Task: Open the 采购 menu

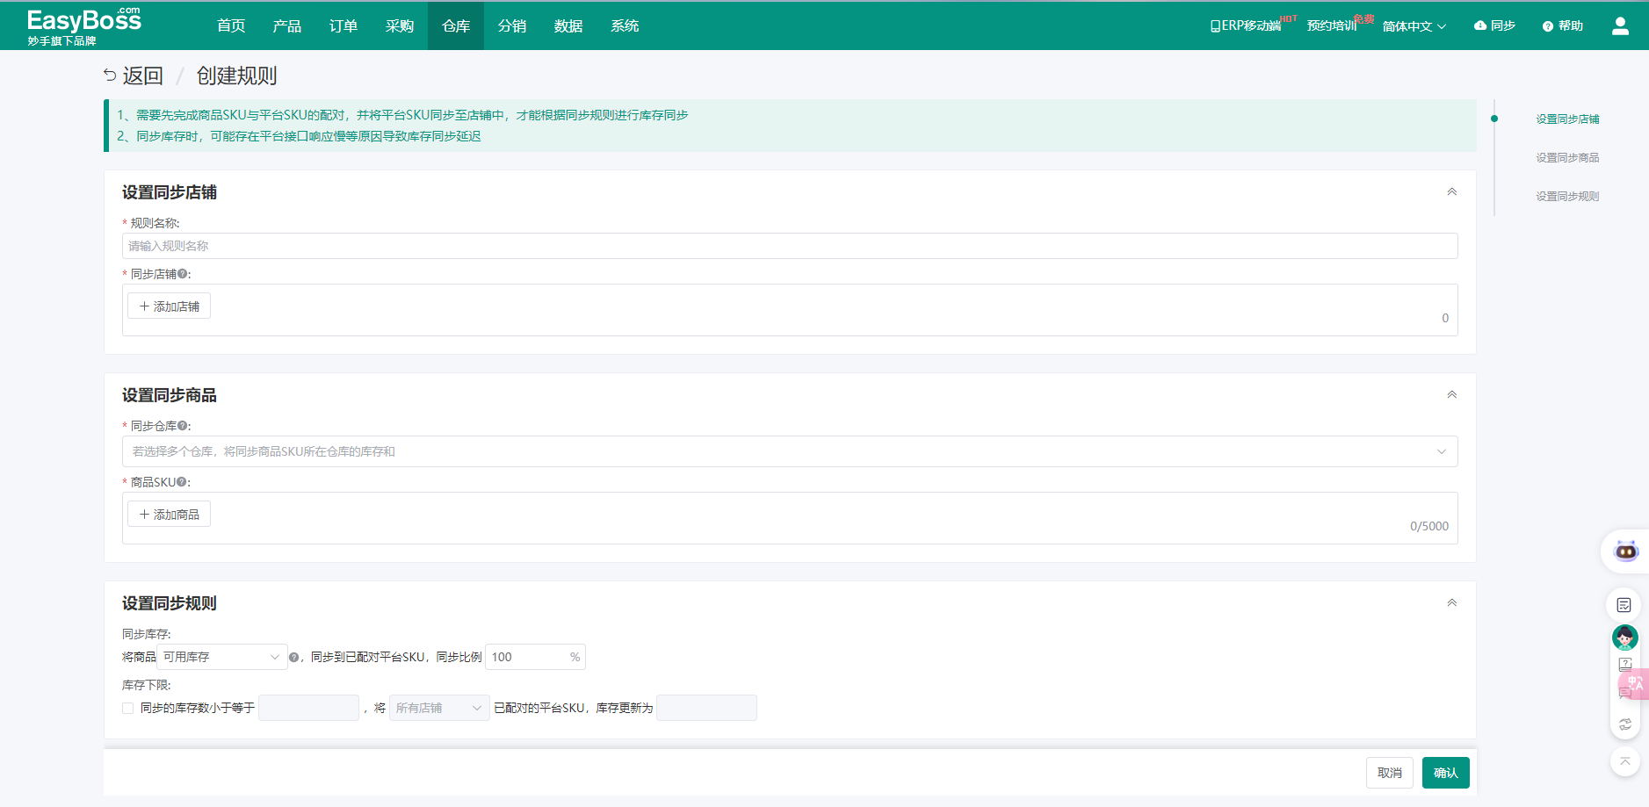Action: click(400, 25)
